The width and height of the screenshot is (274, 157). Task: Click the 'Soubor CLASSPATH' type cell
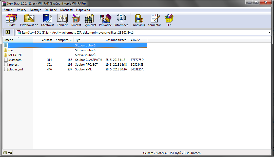pyautogui.click(x=89, y=60)
